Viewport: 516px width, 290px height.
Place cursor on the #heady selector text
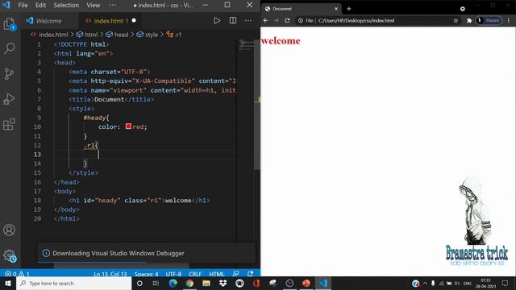pyautogui.click(x=96, y=118)
